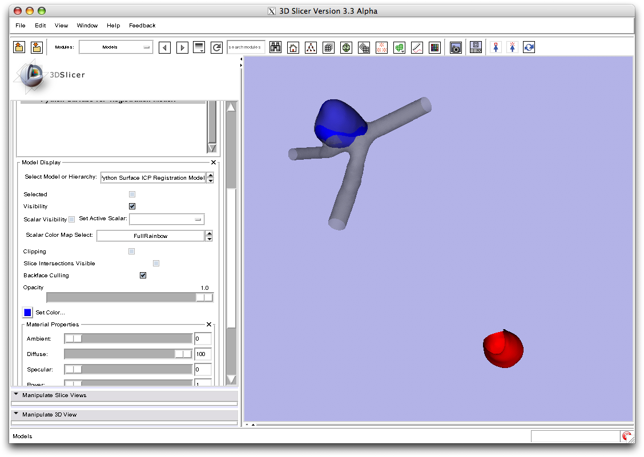
Task: Open the FullRainbow color map selector
Action: click(150, 236)
